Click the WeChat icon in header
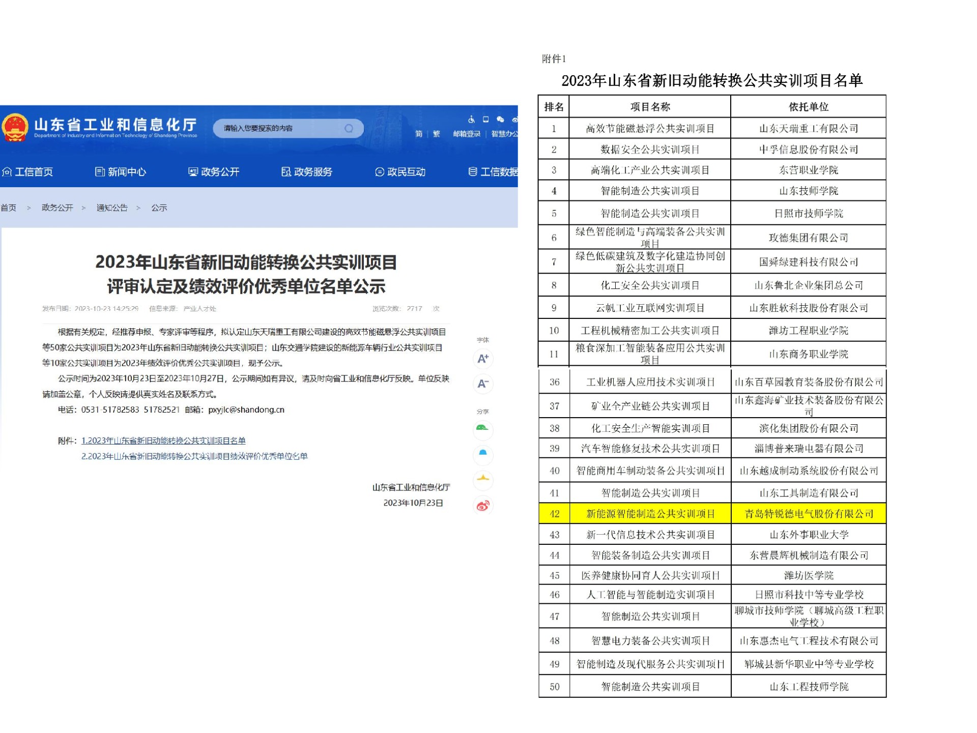This screenshot has width=977, height=733. [x=500, y=120]
